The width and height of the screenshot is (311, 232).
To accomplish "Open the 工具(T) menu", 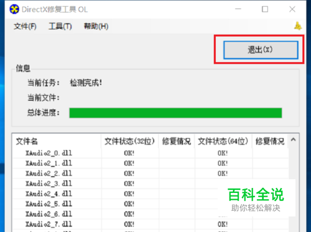I will (x=60, y=26).
